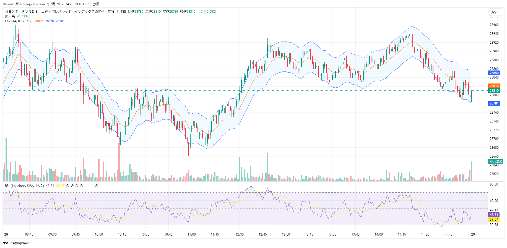The image size is (507, 248).
Task: Select the blue 28850 price scale label
Action: (x=494, y=73)
